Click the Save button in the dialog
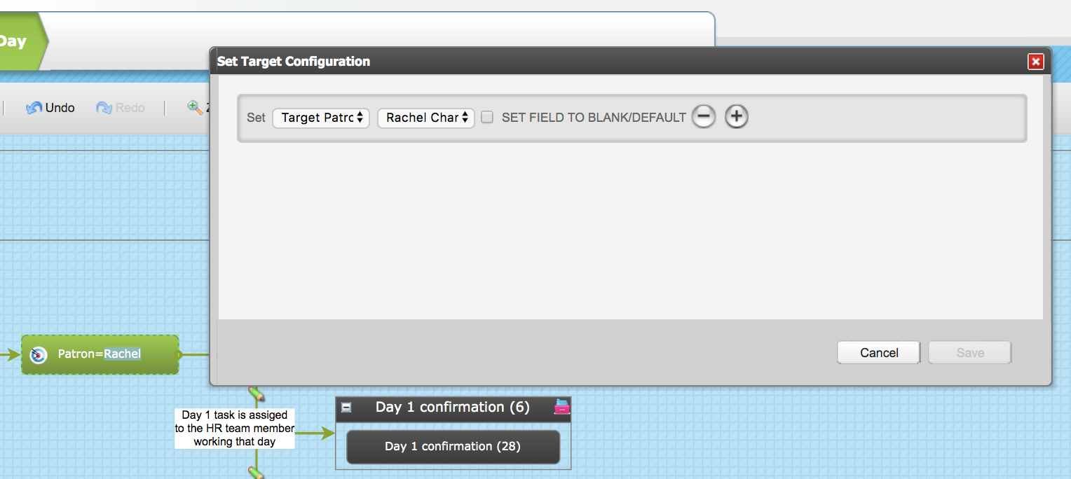Viewport: 1071px width, 479px height. (x=970, y=353)
